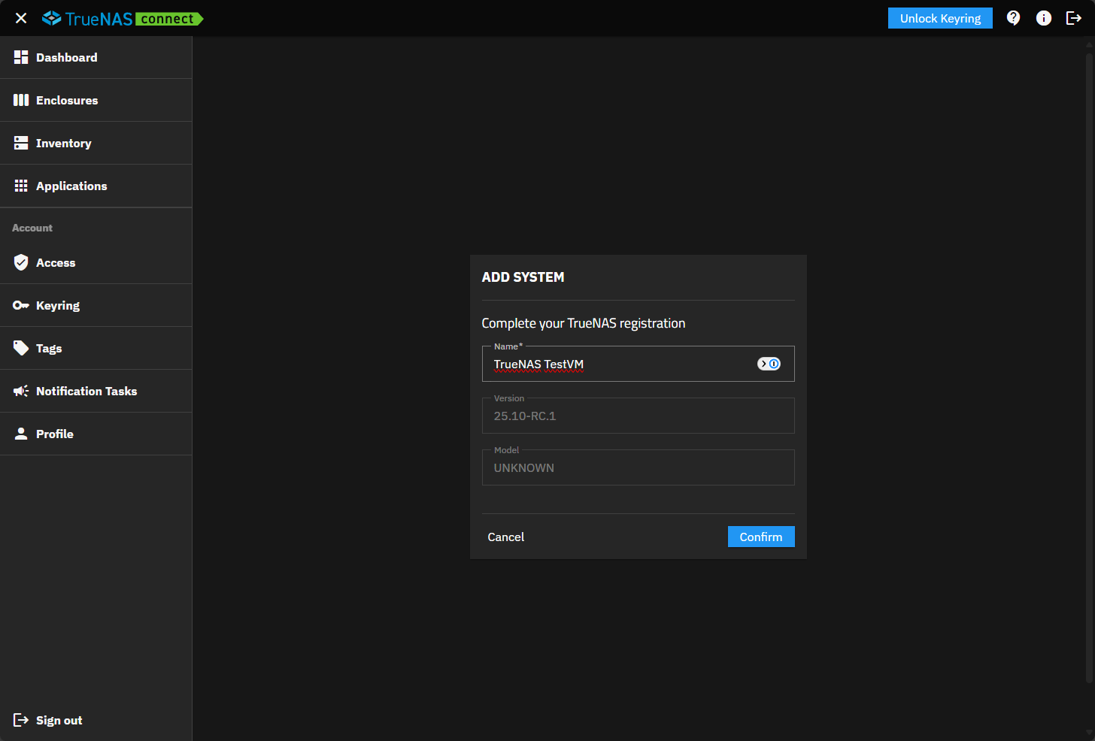Click the Notification Tasks megaphone icon

coord(21,391)
